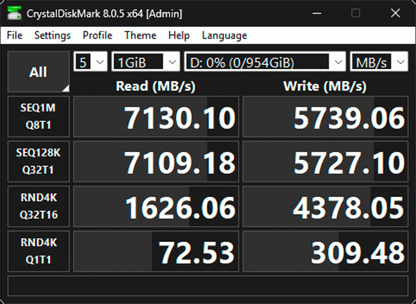Start the SEQ128K Q32T1 test
Screen dimensions: 416x304
(39, 161)
